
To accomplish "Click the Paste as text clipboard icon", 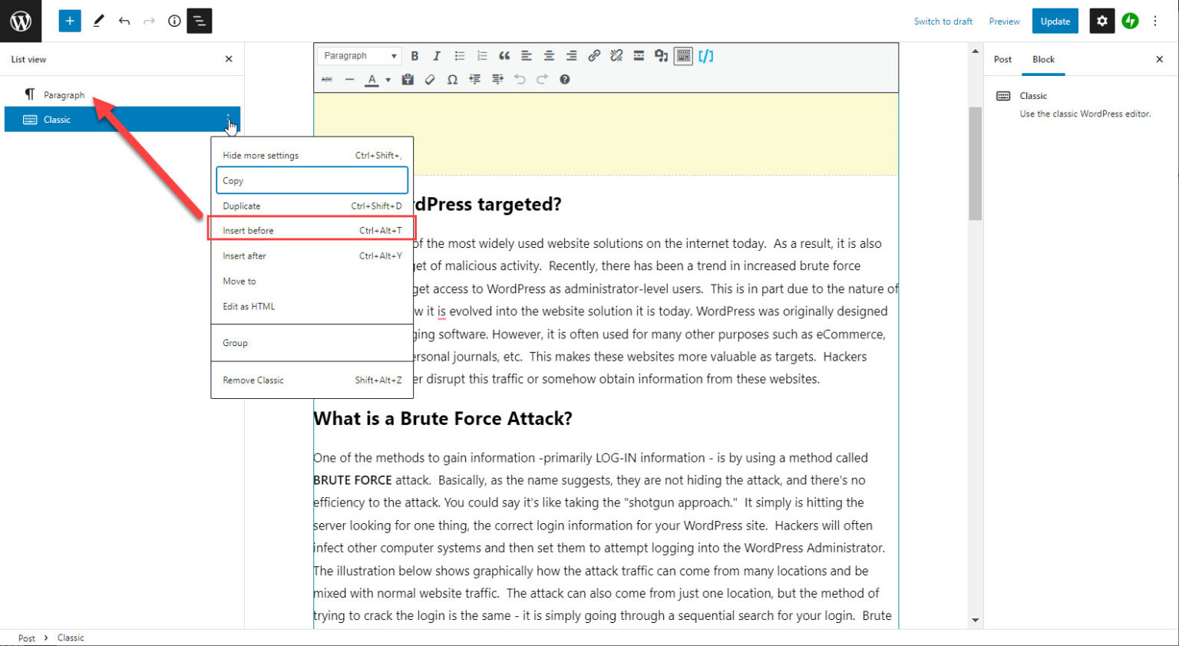I will (408, 80).
